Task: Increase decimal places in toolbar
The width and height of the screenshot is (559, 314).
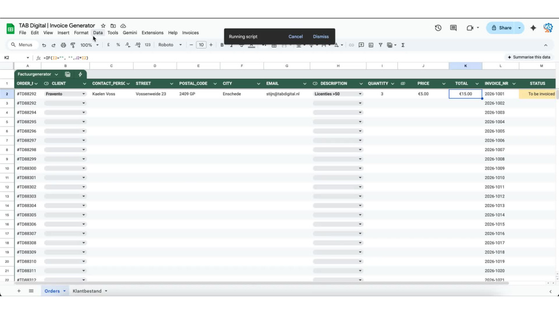Action: point(138,45)
